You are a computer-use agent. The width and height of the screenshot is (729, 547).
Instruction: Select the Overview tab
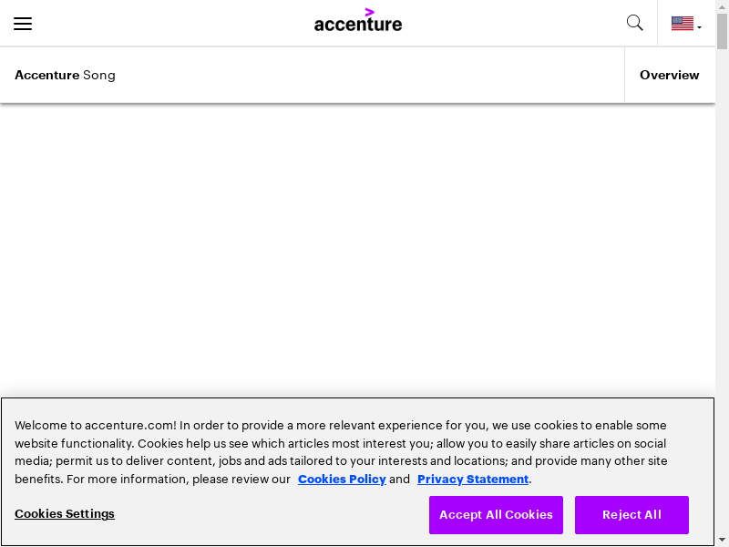pos(669,75)
